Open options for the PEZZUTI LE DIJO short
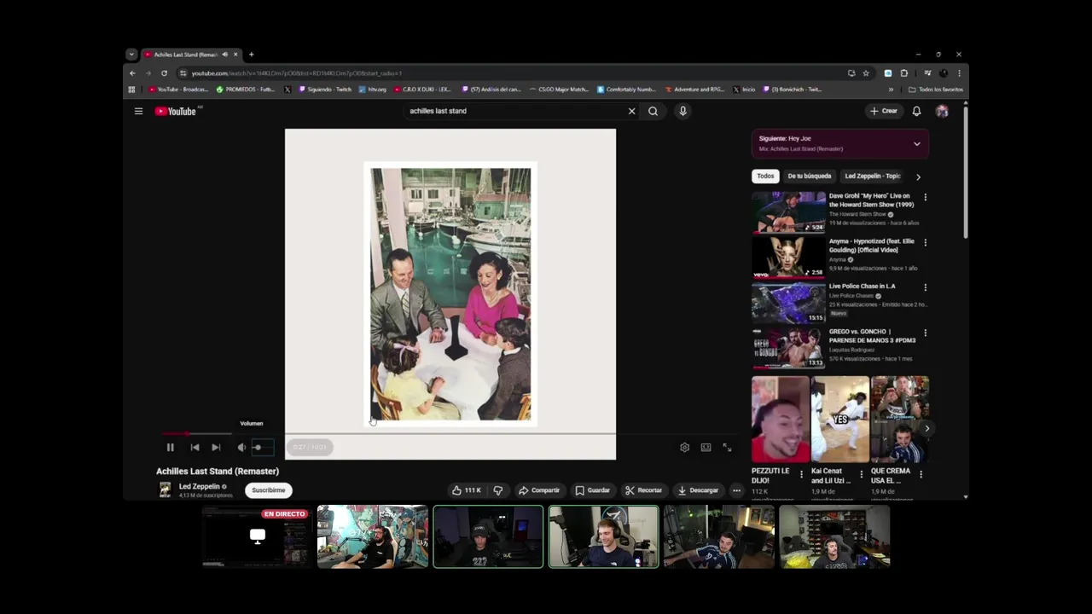 801,474
